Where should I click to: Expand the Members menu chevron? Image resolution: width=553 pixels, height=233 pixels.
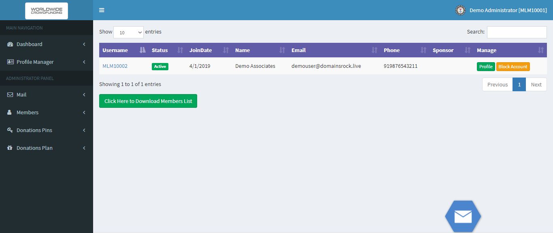click(x=84, y=112)
